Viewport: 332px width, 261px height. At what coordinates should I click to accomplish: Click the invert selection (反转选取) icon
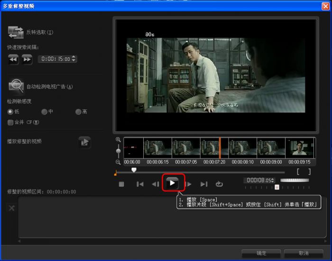point(16,32)
